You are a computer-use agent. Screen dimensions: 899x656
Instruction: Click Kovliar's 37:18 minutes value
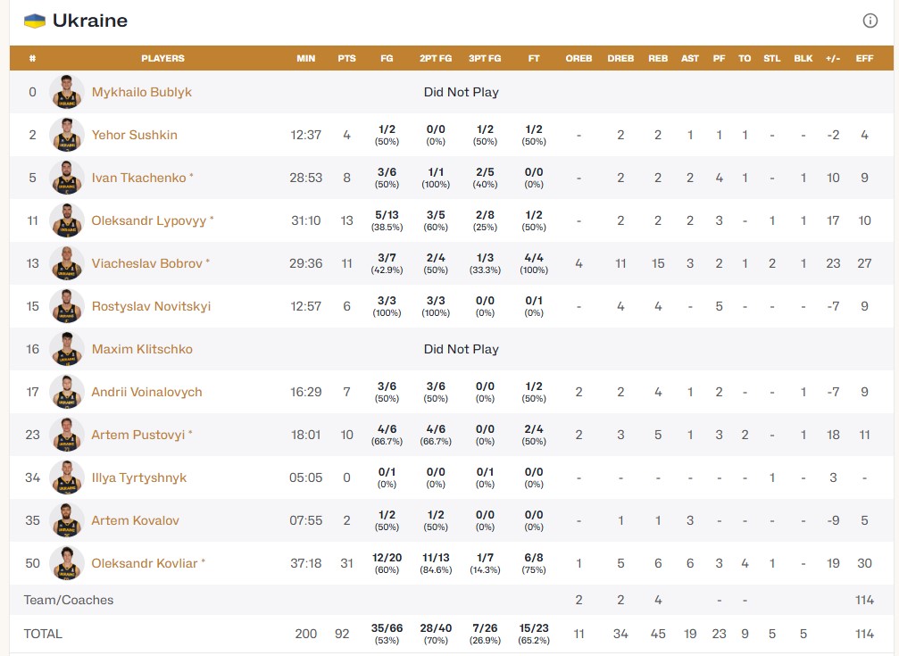pos(305,563)
